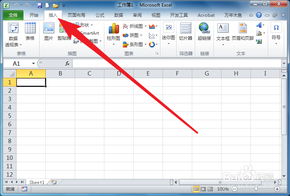Switch to 数据 (Data) tab

click(119, 15)
